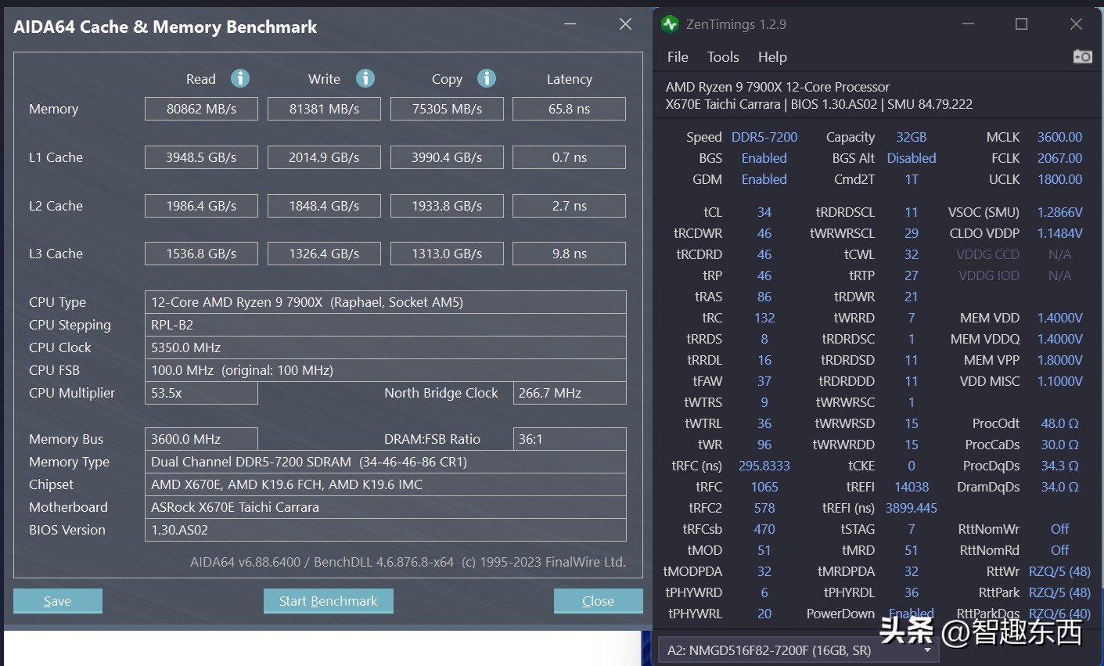Take screenshot with ZenTimings camera icon
This screenshot has width=1104, height=666.
tap(1082, 56)
